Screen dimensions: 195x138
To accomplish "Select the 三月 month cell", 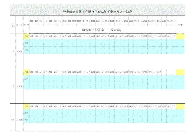I will [13, 120].
